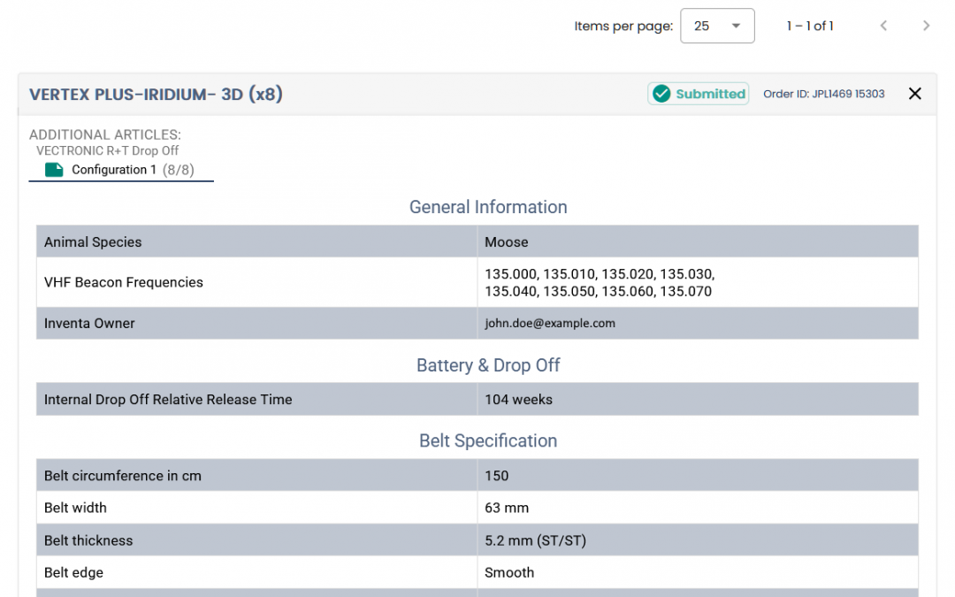Click the VECTRONIC R+T Drop Off article
Screen dimensions: 955x597
pos(108,150)
